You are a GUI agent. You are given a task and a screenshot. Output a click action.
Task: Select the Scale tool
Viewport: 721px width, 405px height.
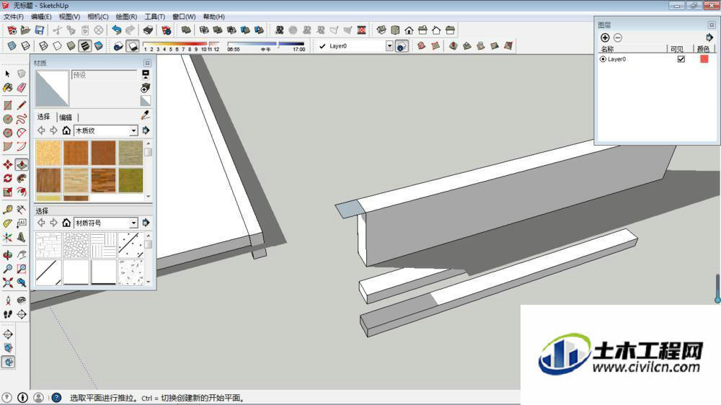[7, 192]
